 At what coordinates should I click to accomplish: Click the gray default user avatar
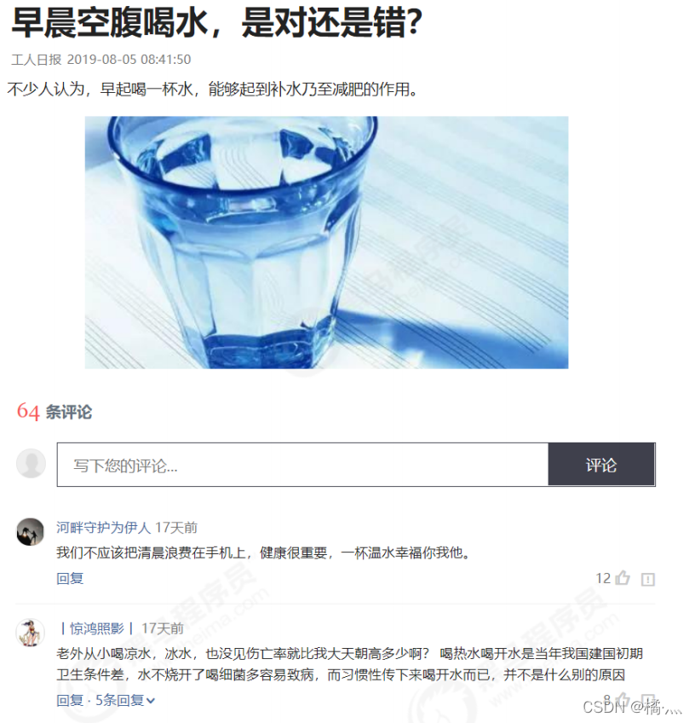click(31, 463)
